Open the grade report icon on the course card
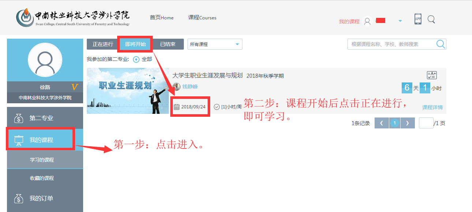The width and height of the screenshot is (472, 212). click(x=431, y=75)
